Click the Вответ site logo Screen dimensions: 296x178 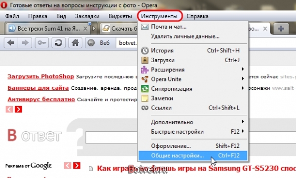35,135
